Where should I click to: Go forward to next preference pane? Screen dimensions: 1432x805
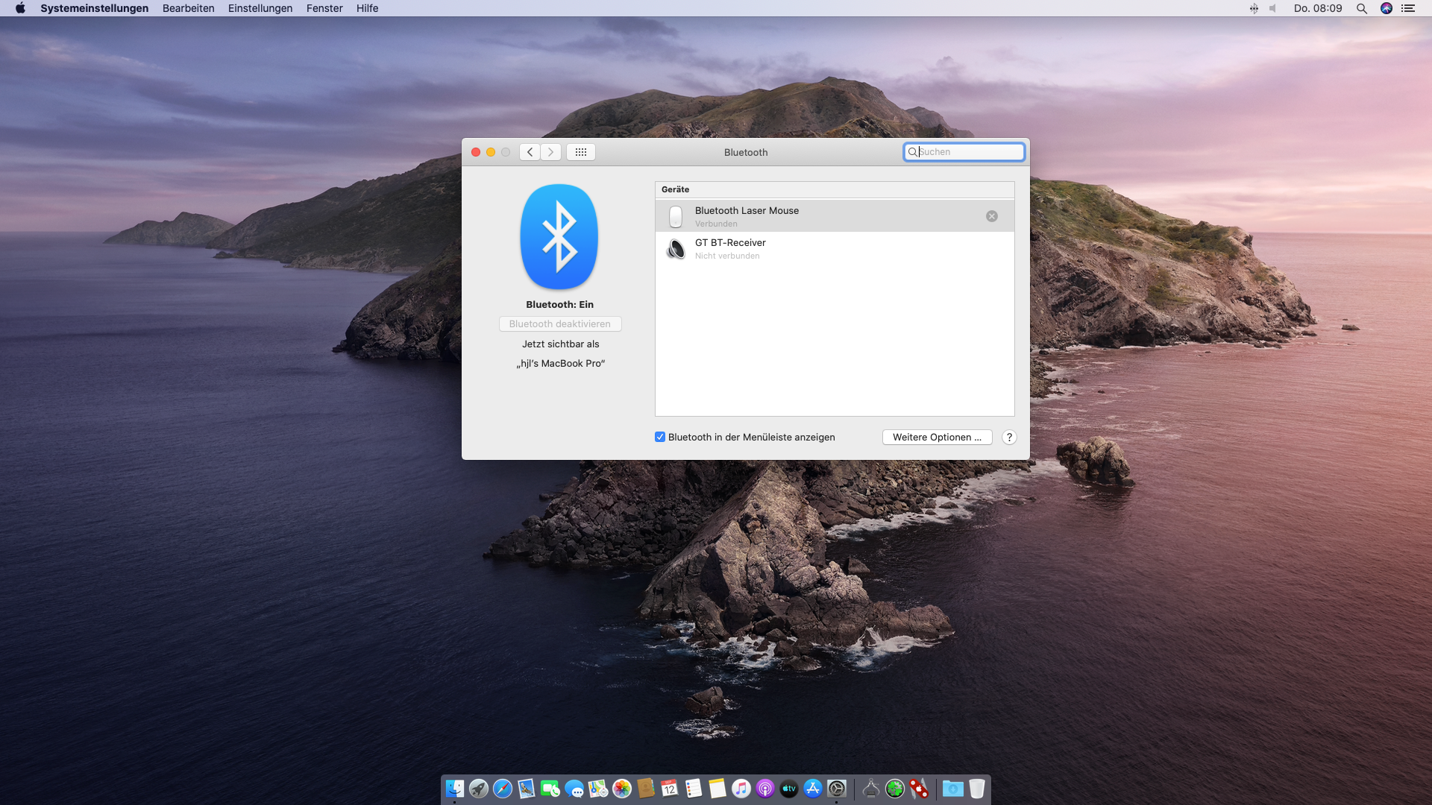coord(550,152)
